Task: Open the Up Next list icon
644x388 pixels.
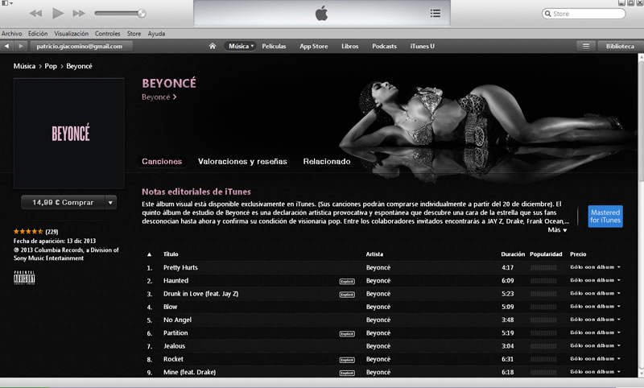Action: tap(436, 13)
